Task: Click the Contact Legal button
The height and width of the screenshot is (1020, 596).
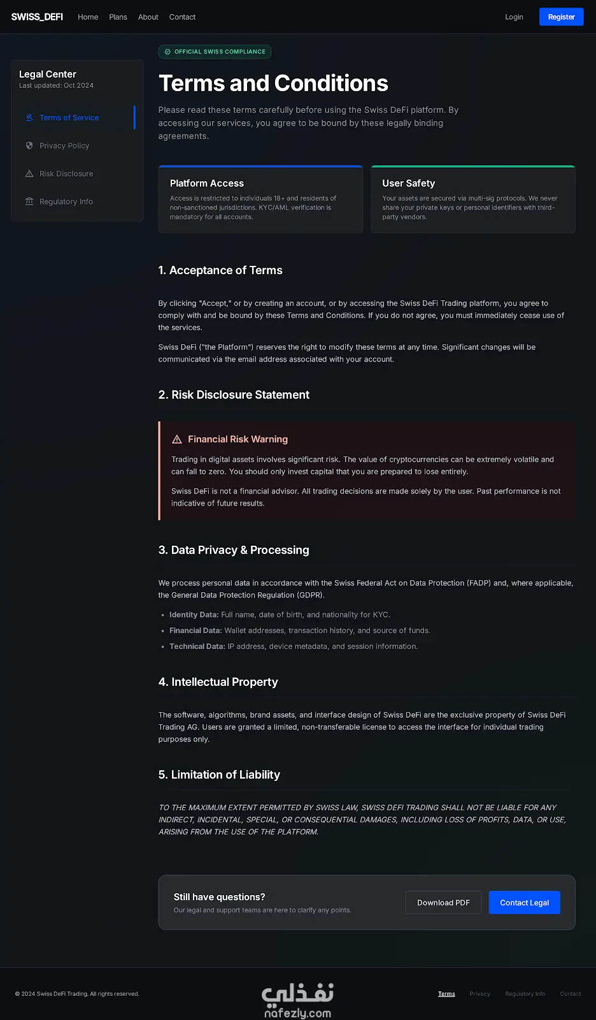Action: [x=525, y=903]
